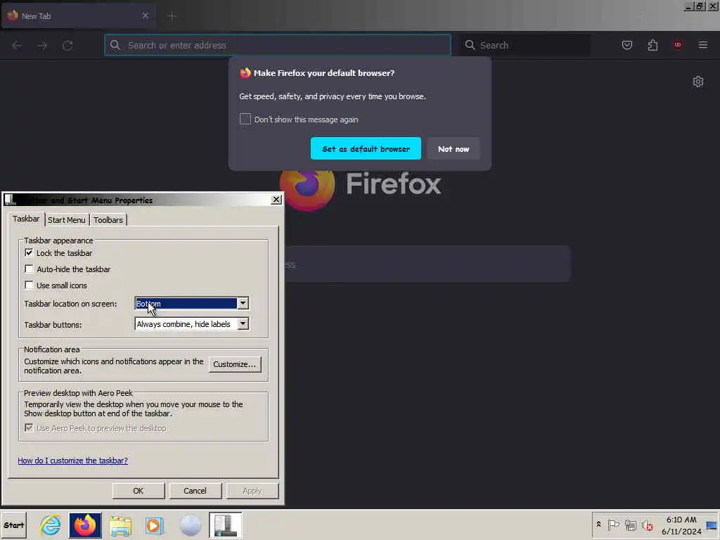Screen dimensions: 720x540
Task: Click Cancel in the properties dialog
Action: (x=195, y=491)
